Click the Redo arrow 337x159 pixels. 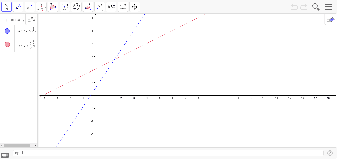coord(304,7)
